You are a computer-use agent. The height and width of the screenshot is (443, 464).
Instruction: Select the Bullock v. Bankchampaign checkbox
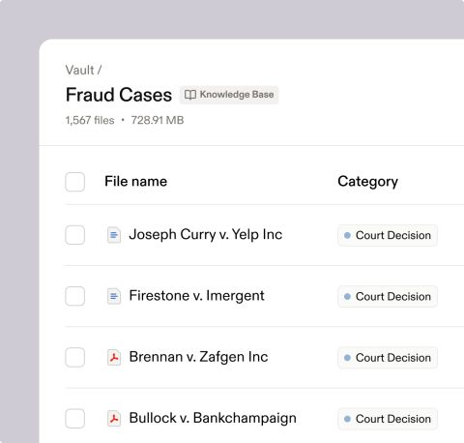[x=75, y=419]
